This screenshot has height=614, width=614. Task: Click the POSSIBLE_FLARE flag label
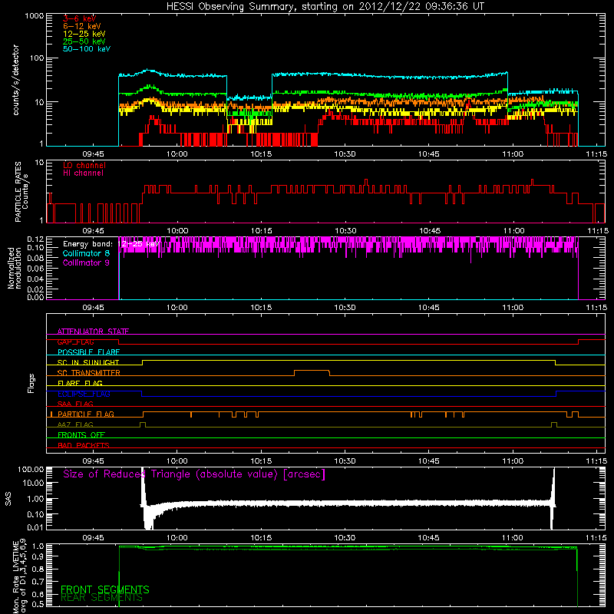tap(88, 352)
